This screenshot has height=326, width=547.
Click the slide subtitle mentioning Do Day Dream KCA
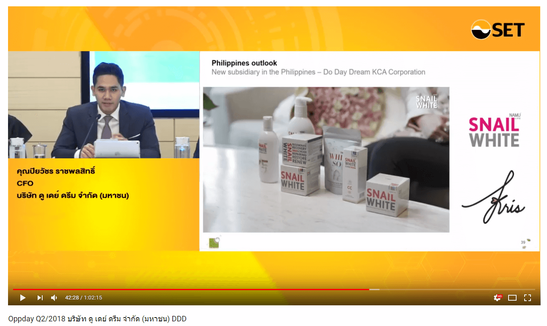pyautogui.click(x=318, y=72)
